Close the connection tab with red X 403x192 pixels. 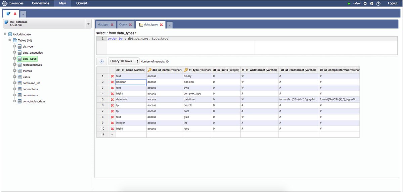(x=15, y=14)
